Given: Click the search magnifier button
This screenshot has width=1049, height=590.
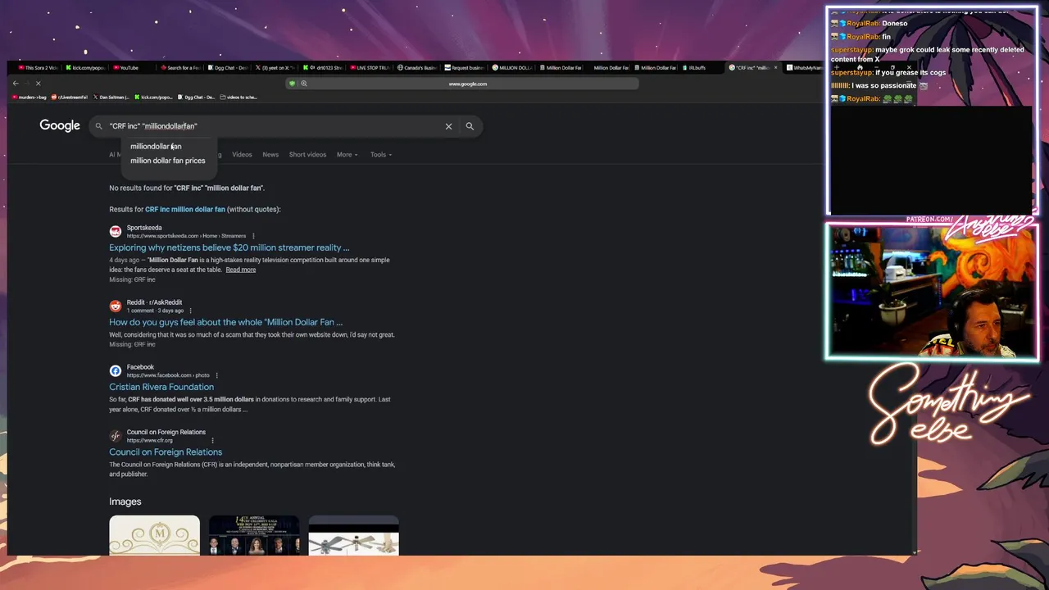Looking at the screenshot, I should [470, 126].
